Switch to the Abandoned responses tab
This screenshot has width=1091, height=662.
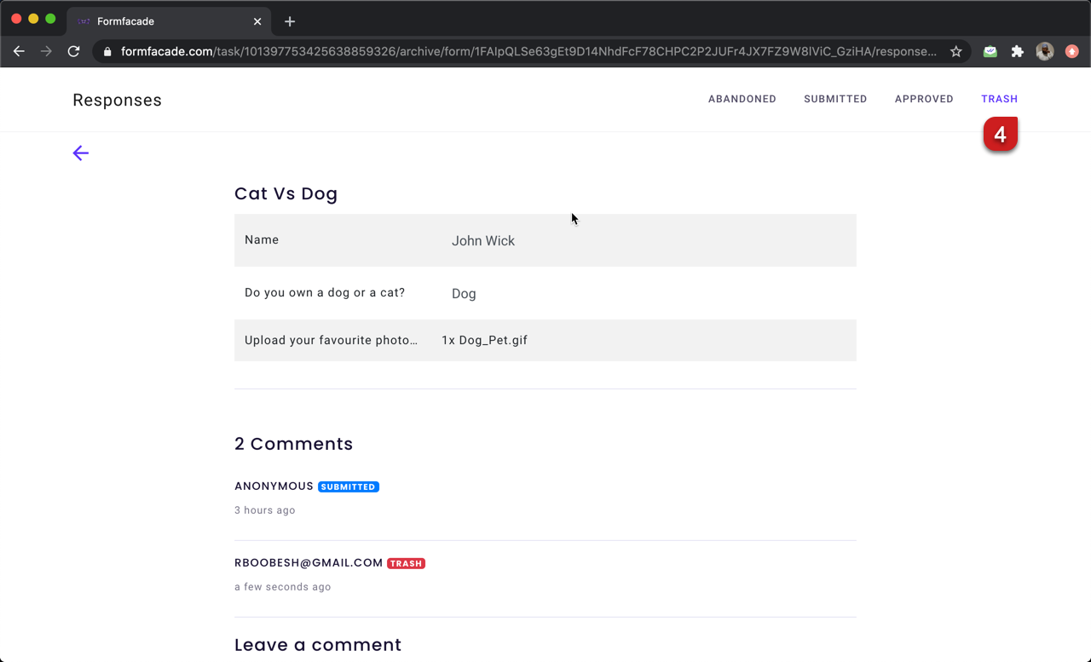(x=742, y=100)
